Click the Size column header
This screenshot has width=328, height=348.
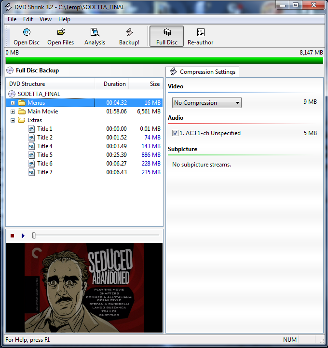click(146, 84)
